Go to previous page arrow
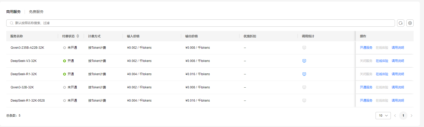This screenshot has height=127, width=424. click(395, 116)
